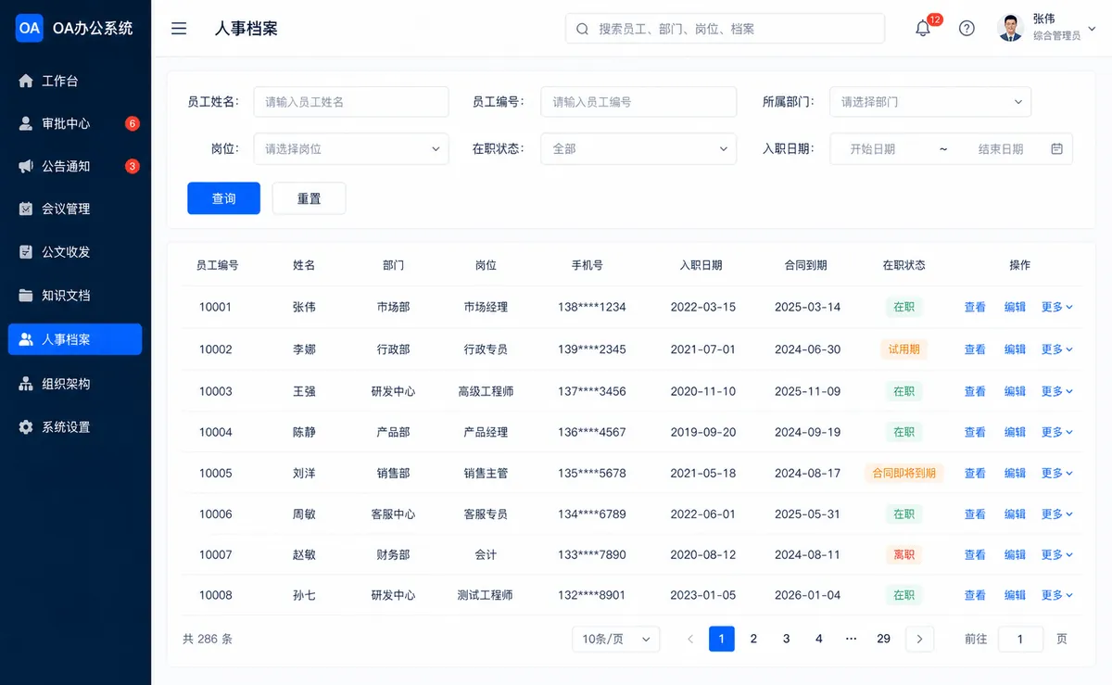Image resolution: width=1112 pixels, height=685 pixels.
Task: Click the 合同即将到期 status tag
Action: 903,473
